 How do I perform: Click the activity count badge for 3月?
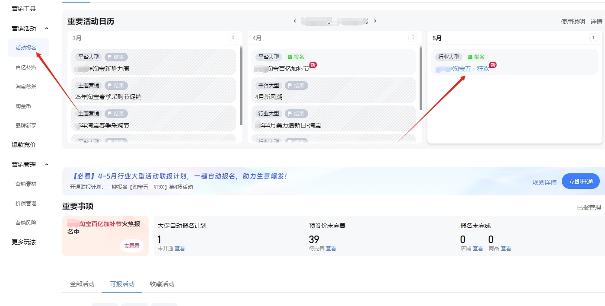click(x=233, y=38)
